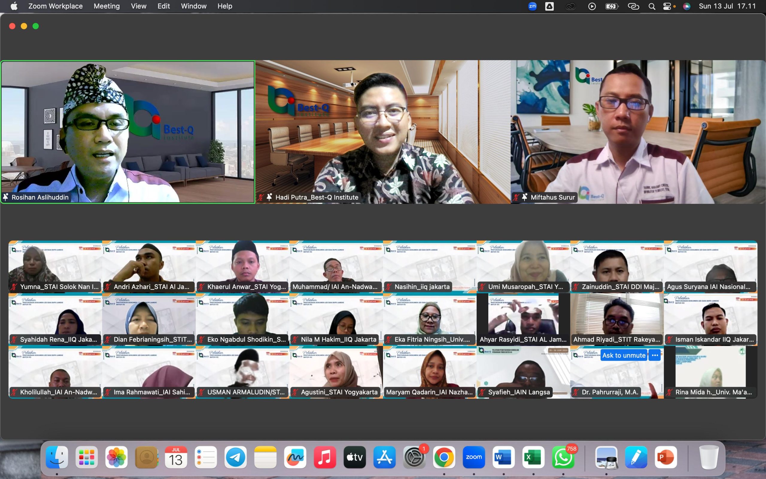
Task: Open the Apple menu
Action: click(x=14, y=6)
